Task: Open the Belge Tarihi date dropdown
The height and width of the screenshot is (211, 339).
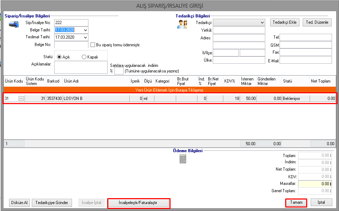Action: [x=86, y=30]
